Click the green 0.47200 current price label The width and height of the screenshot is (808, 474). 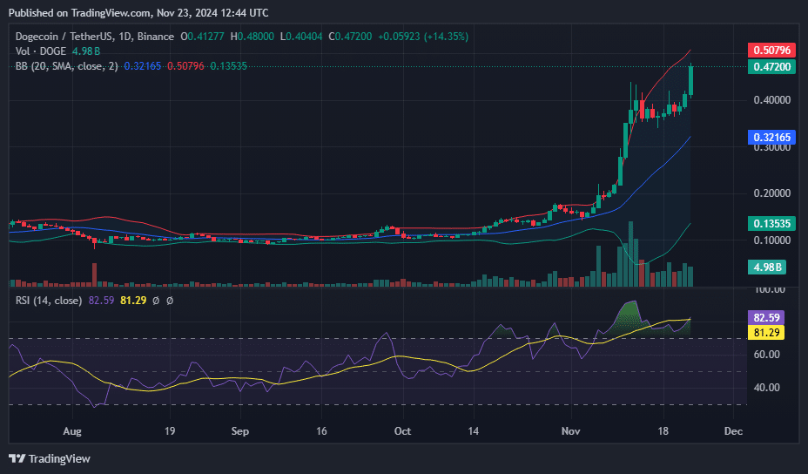click(771, 66)
